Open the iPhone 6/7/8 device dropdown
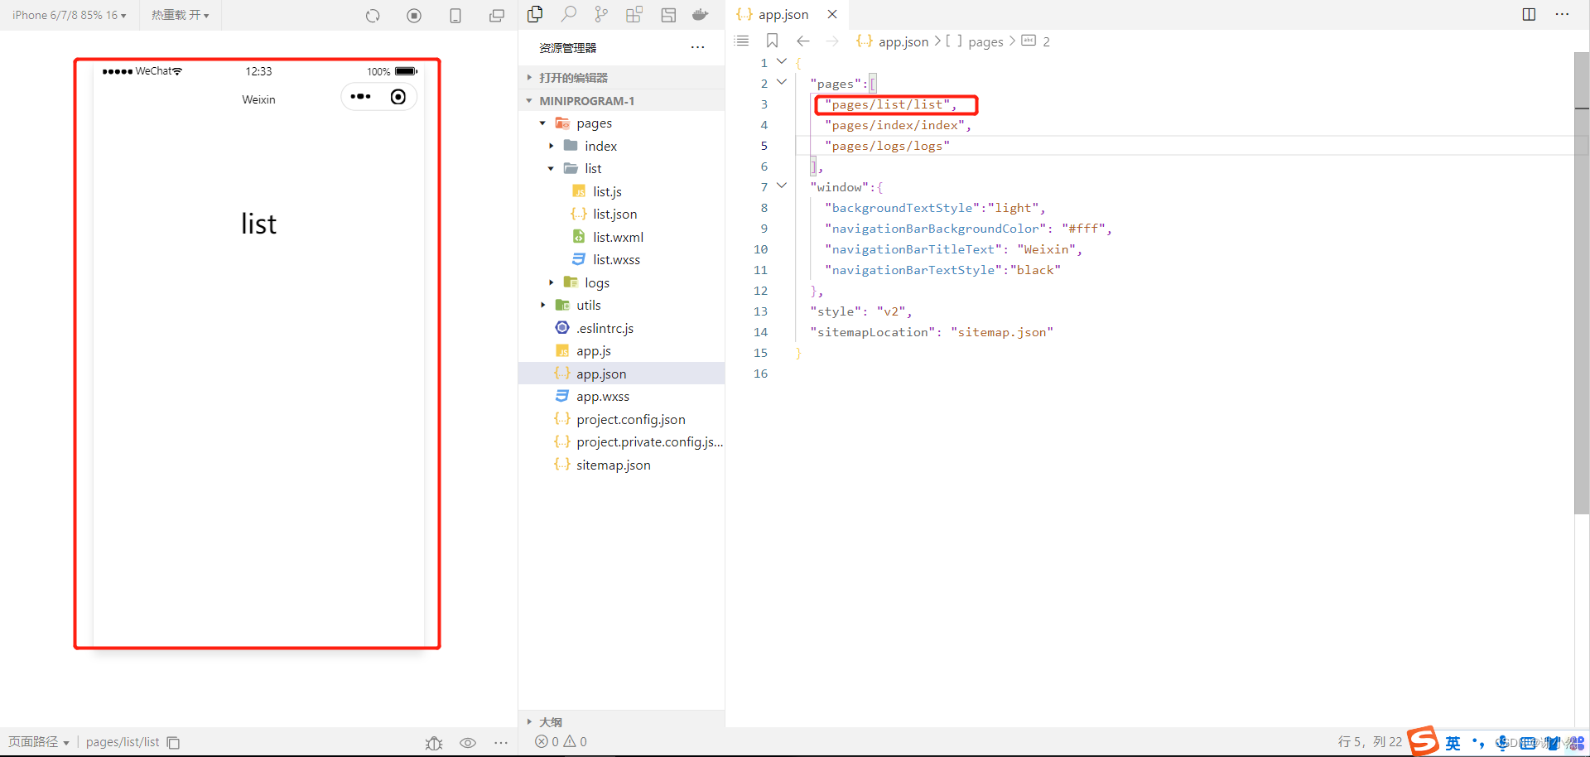Viewport: 1590px width, 757px height. 70,15
